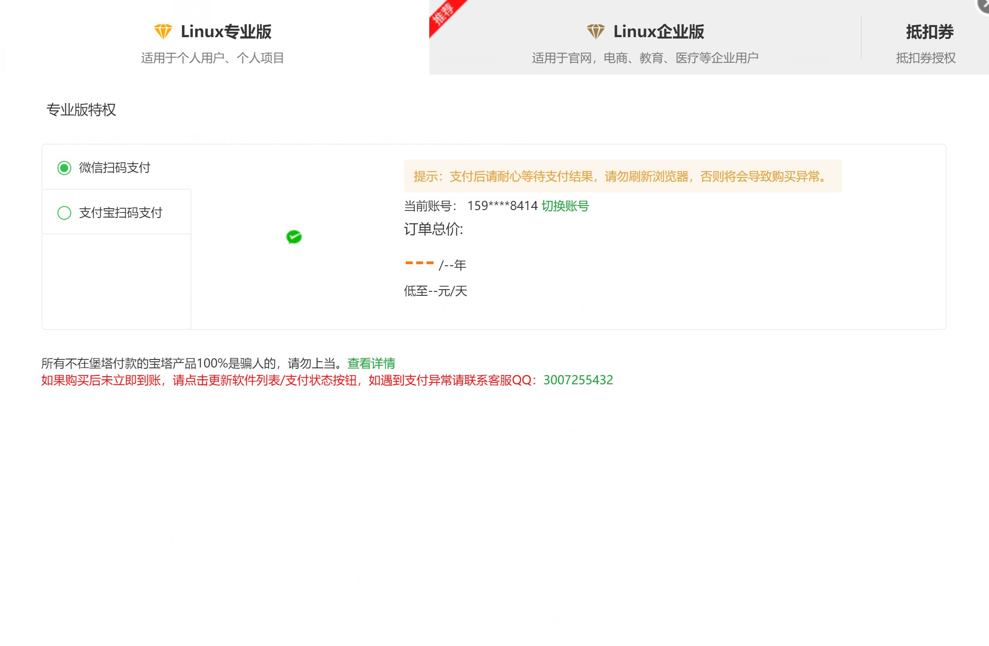Screen dimensions: 989x646
Task: Click the 抵扣券授权 subtitle
Action: coord(926,58)
